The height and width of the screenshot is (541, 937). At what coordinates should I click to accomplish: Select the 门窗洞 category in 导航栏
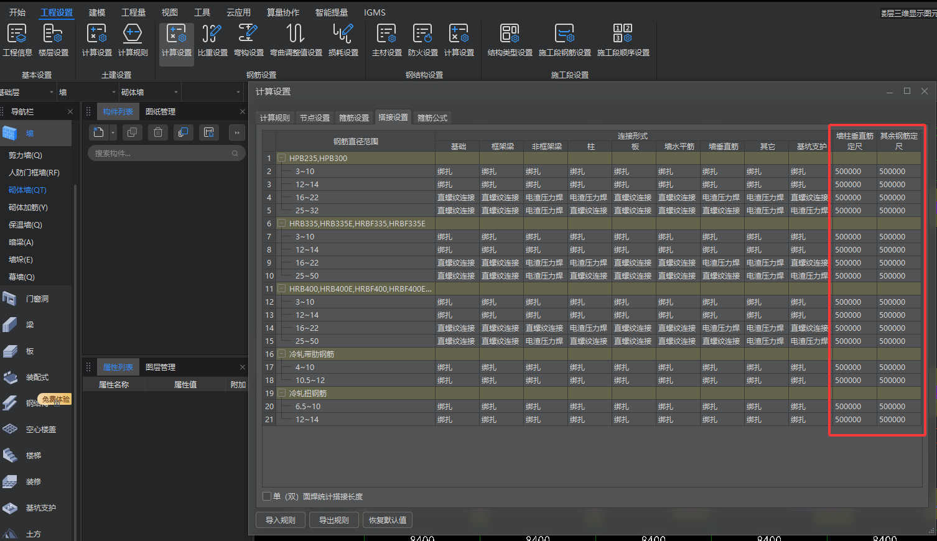[35, 299]
